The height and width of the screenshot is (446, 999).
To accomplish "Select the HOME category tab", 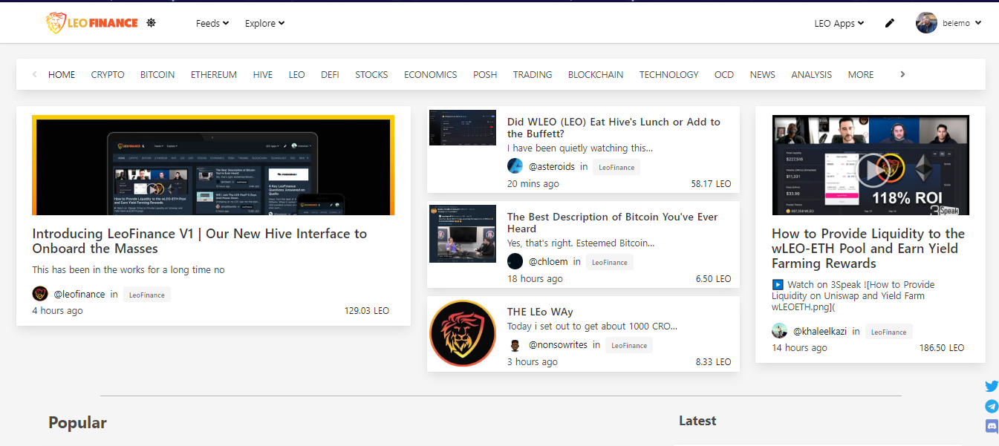I will [62, 74].
